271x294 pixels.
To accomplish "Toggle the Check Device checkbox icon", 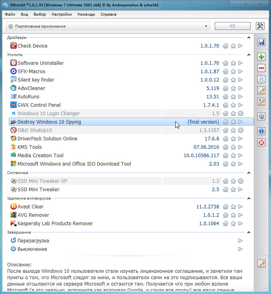I will pyautogui.click(x=13, y=46).
